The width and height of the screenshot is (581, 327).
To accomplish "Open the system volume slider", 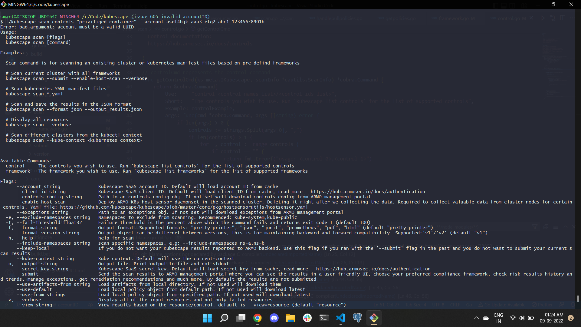I will click(522, 318).
